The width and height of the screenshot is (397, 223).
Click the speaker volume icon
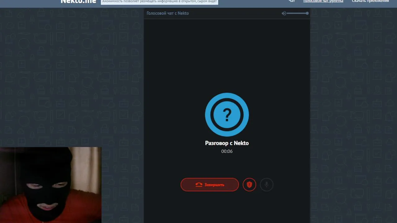click(x=284, y=13)
